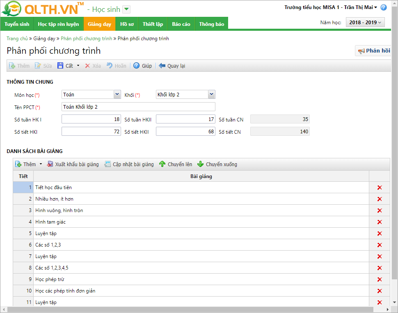Open the Báo cáo menu

pos(181,24)
